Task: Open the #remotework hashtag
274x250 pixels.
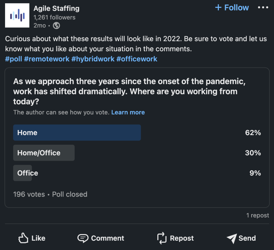Action: (x=47, y=59)
